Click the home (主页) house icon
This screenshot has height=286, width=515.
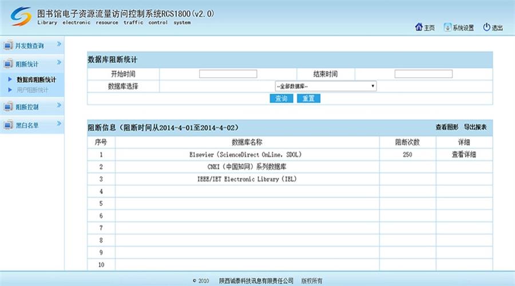418,27
